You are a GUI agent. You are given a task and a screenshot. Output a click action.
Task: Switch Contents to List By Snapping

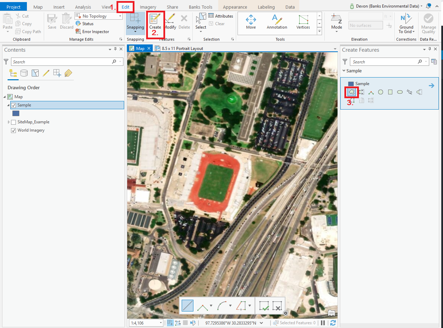pyautogui.click(x=57, y=73)
